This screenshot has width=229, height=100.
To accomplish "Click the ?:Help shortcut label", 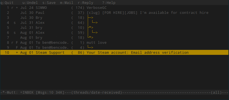I will (x=109, y=3).
